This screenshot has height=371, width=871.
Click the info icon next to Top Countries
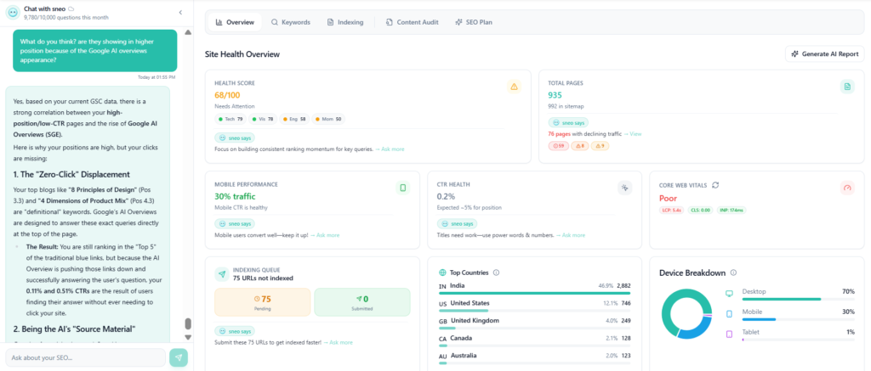click(x=496, y=273)
